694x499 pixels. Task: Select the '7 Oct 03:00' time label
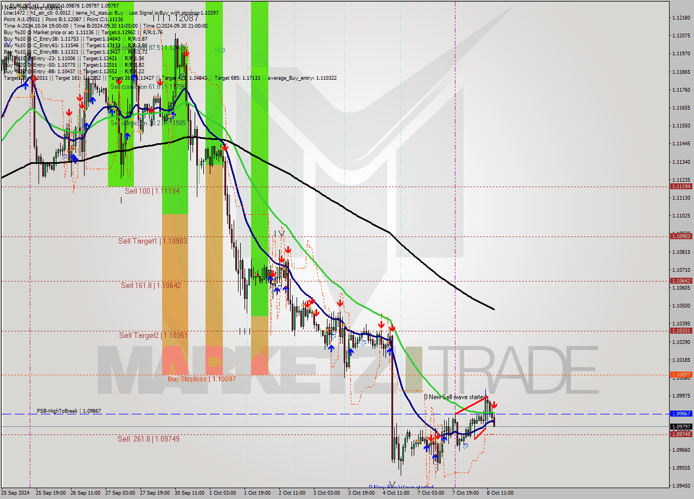point(431,493)
